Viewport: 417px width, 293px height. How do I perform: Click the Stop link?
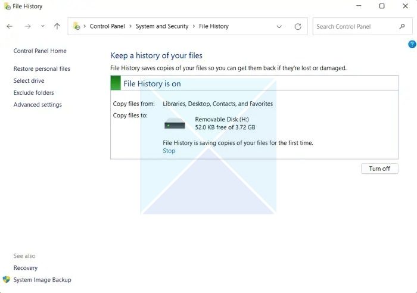pos(169,151)
